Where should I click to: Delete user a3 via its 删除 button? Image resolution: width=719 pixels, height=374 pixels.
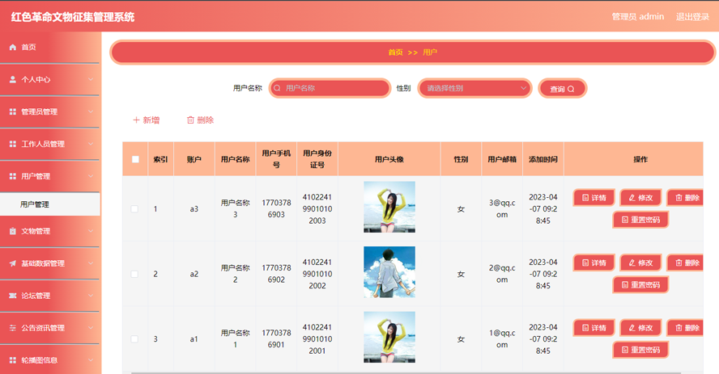pos(685,198)
